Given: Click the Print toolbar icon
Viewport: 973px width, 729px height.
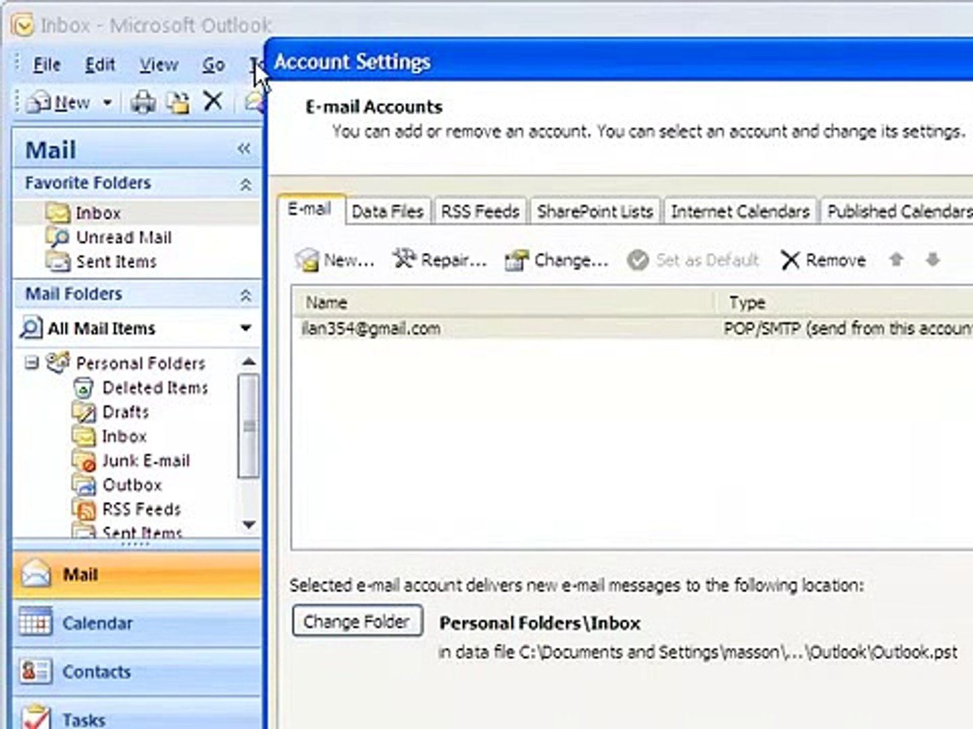Looking at the screenshot, I should coord(143,103).
